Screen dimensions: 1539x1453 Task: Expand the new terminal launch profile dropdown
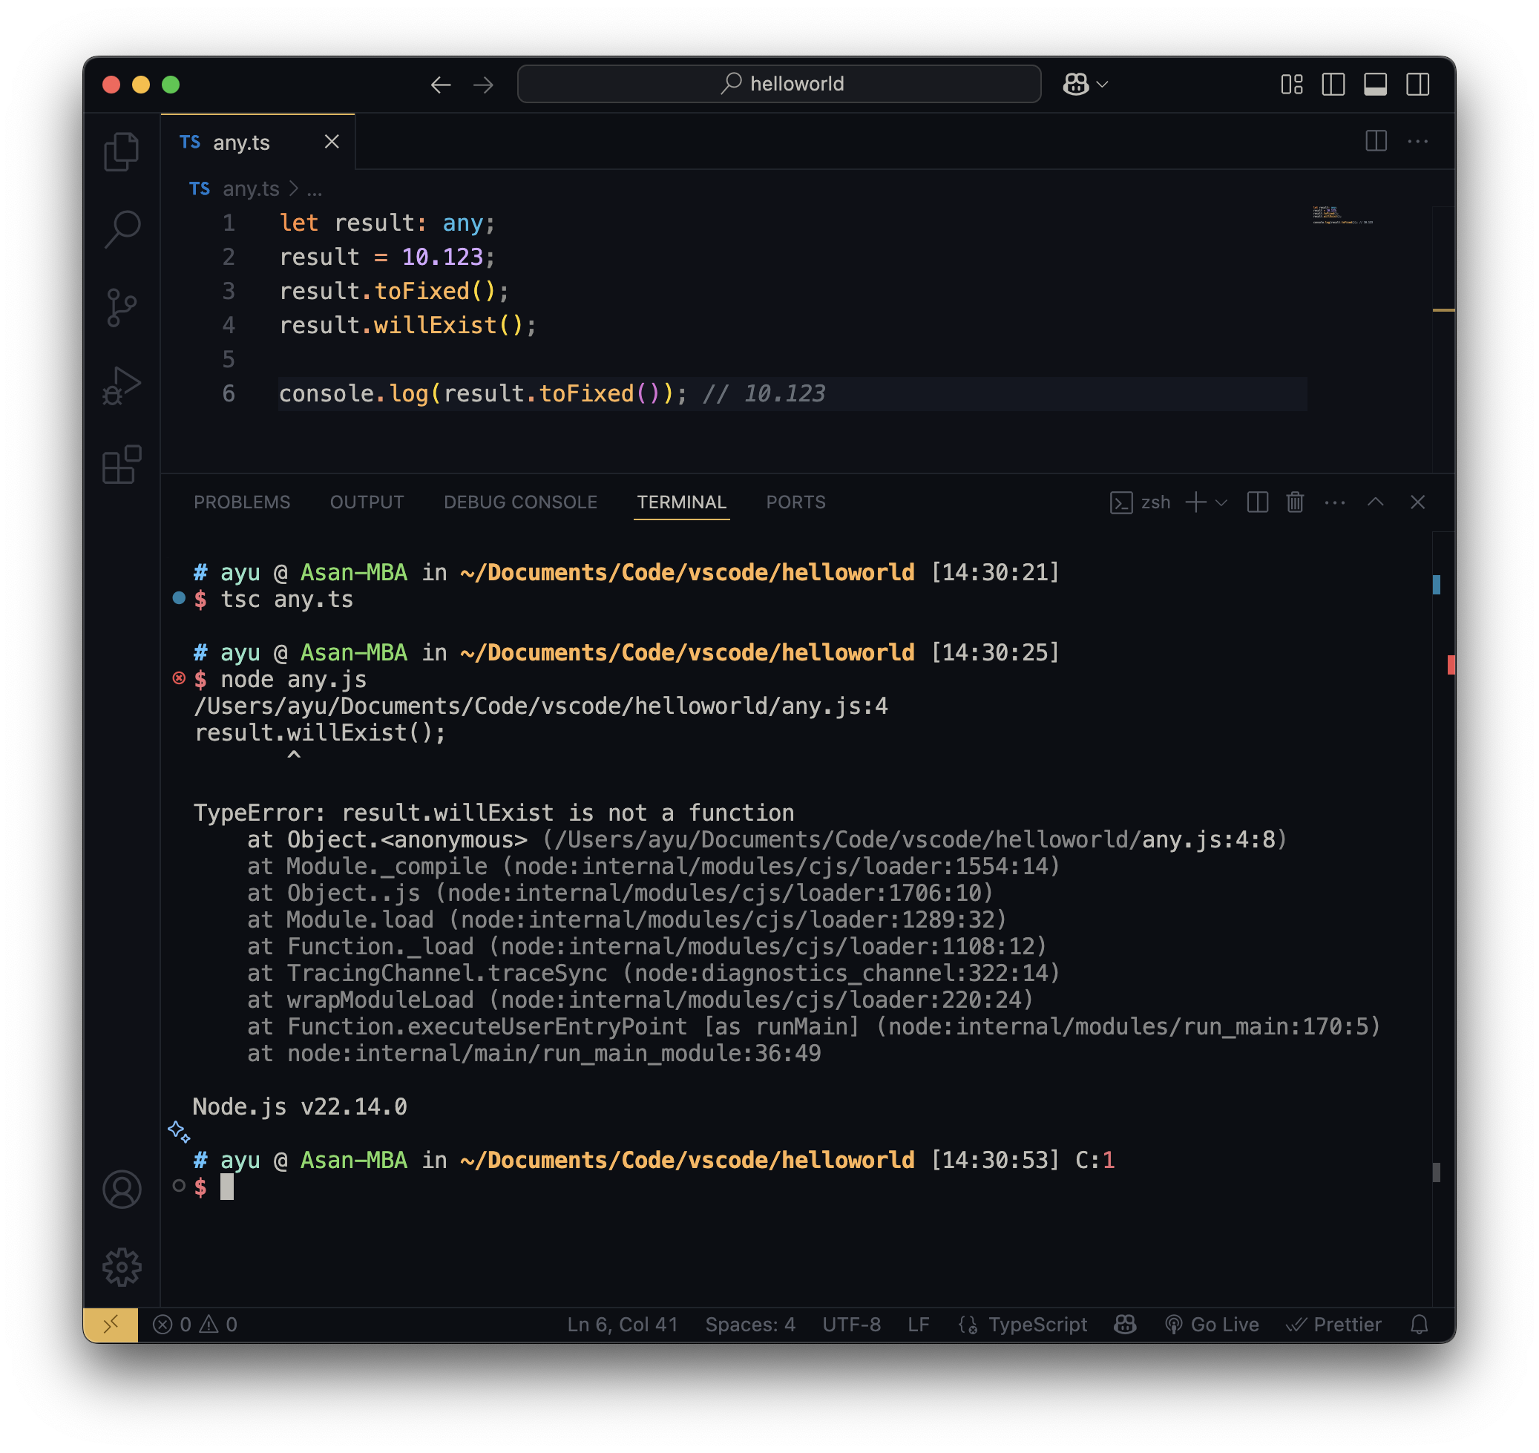click(1221, 502)
